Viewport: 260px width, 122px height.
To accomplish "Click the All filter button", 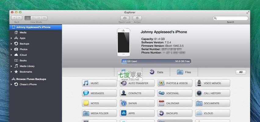I will point(241,72).
